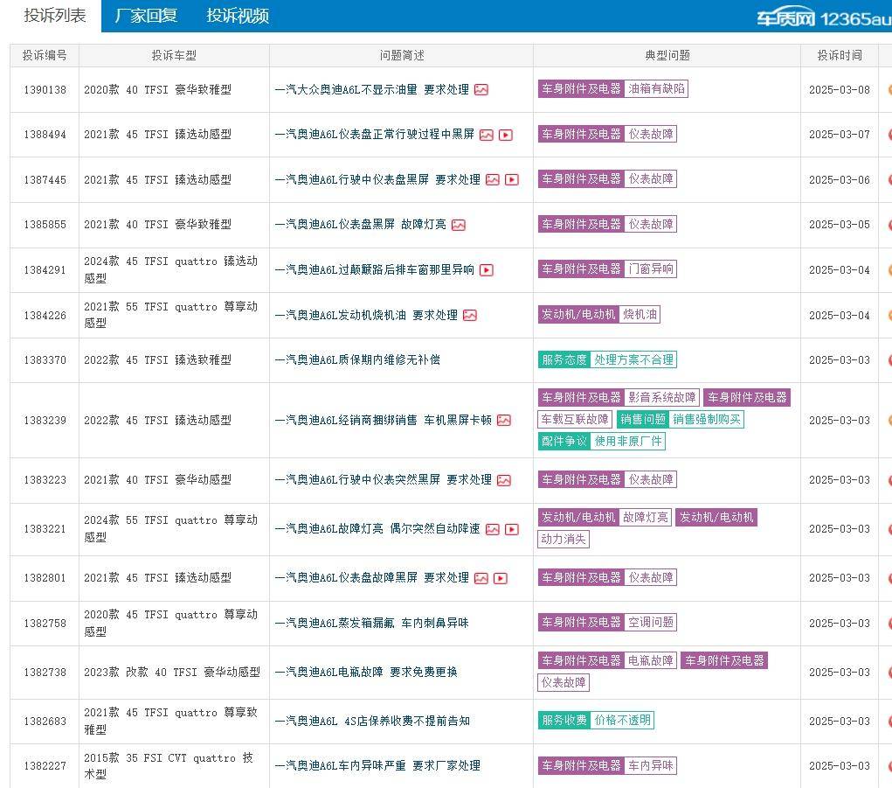Click the 处理方案不合理 tag
Screen dimensions: 892x788
633,359
